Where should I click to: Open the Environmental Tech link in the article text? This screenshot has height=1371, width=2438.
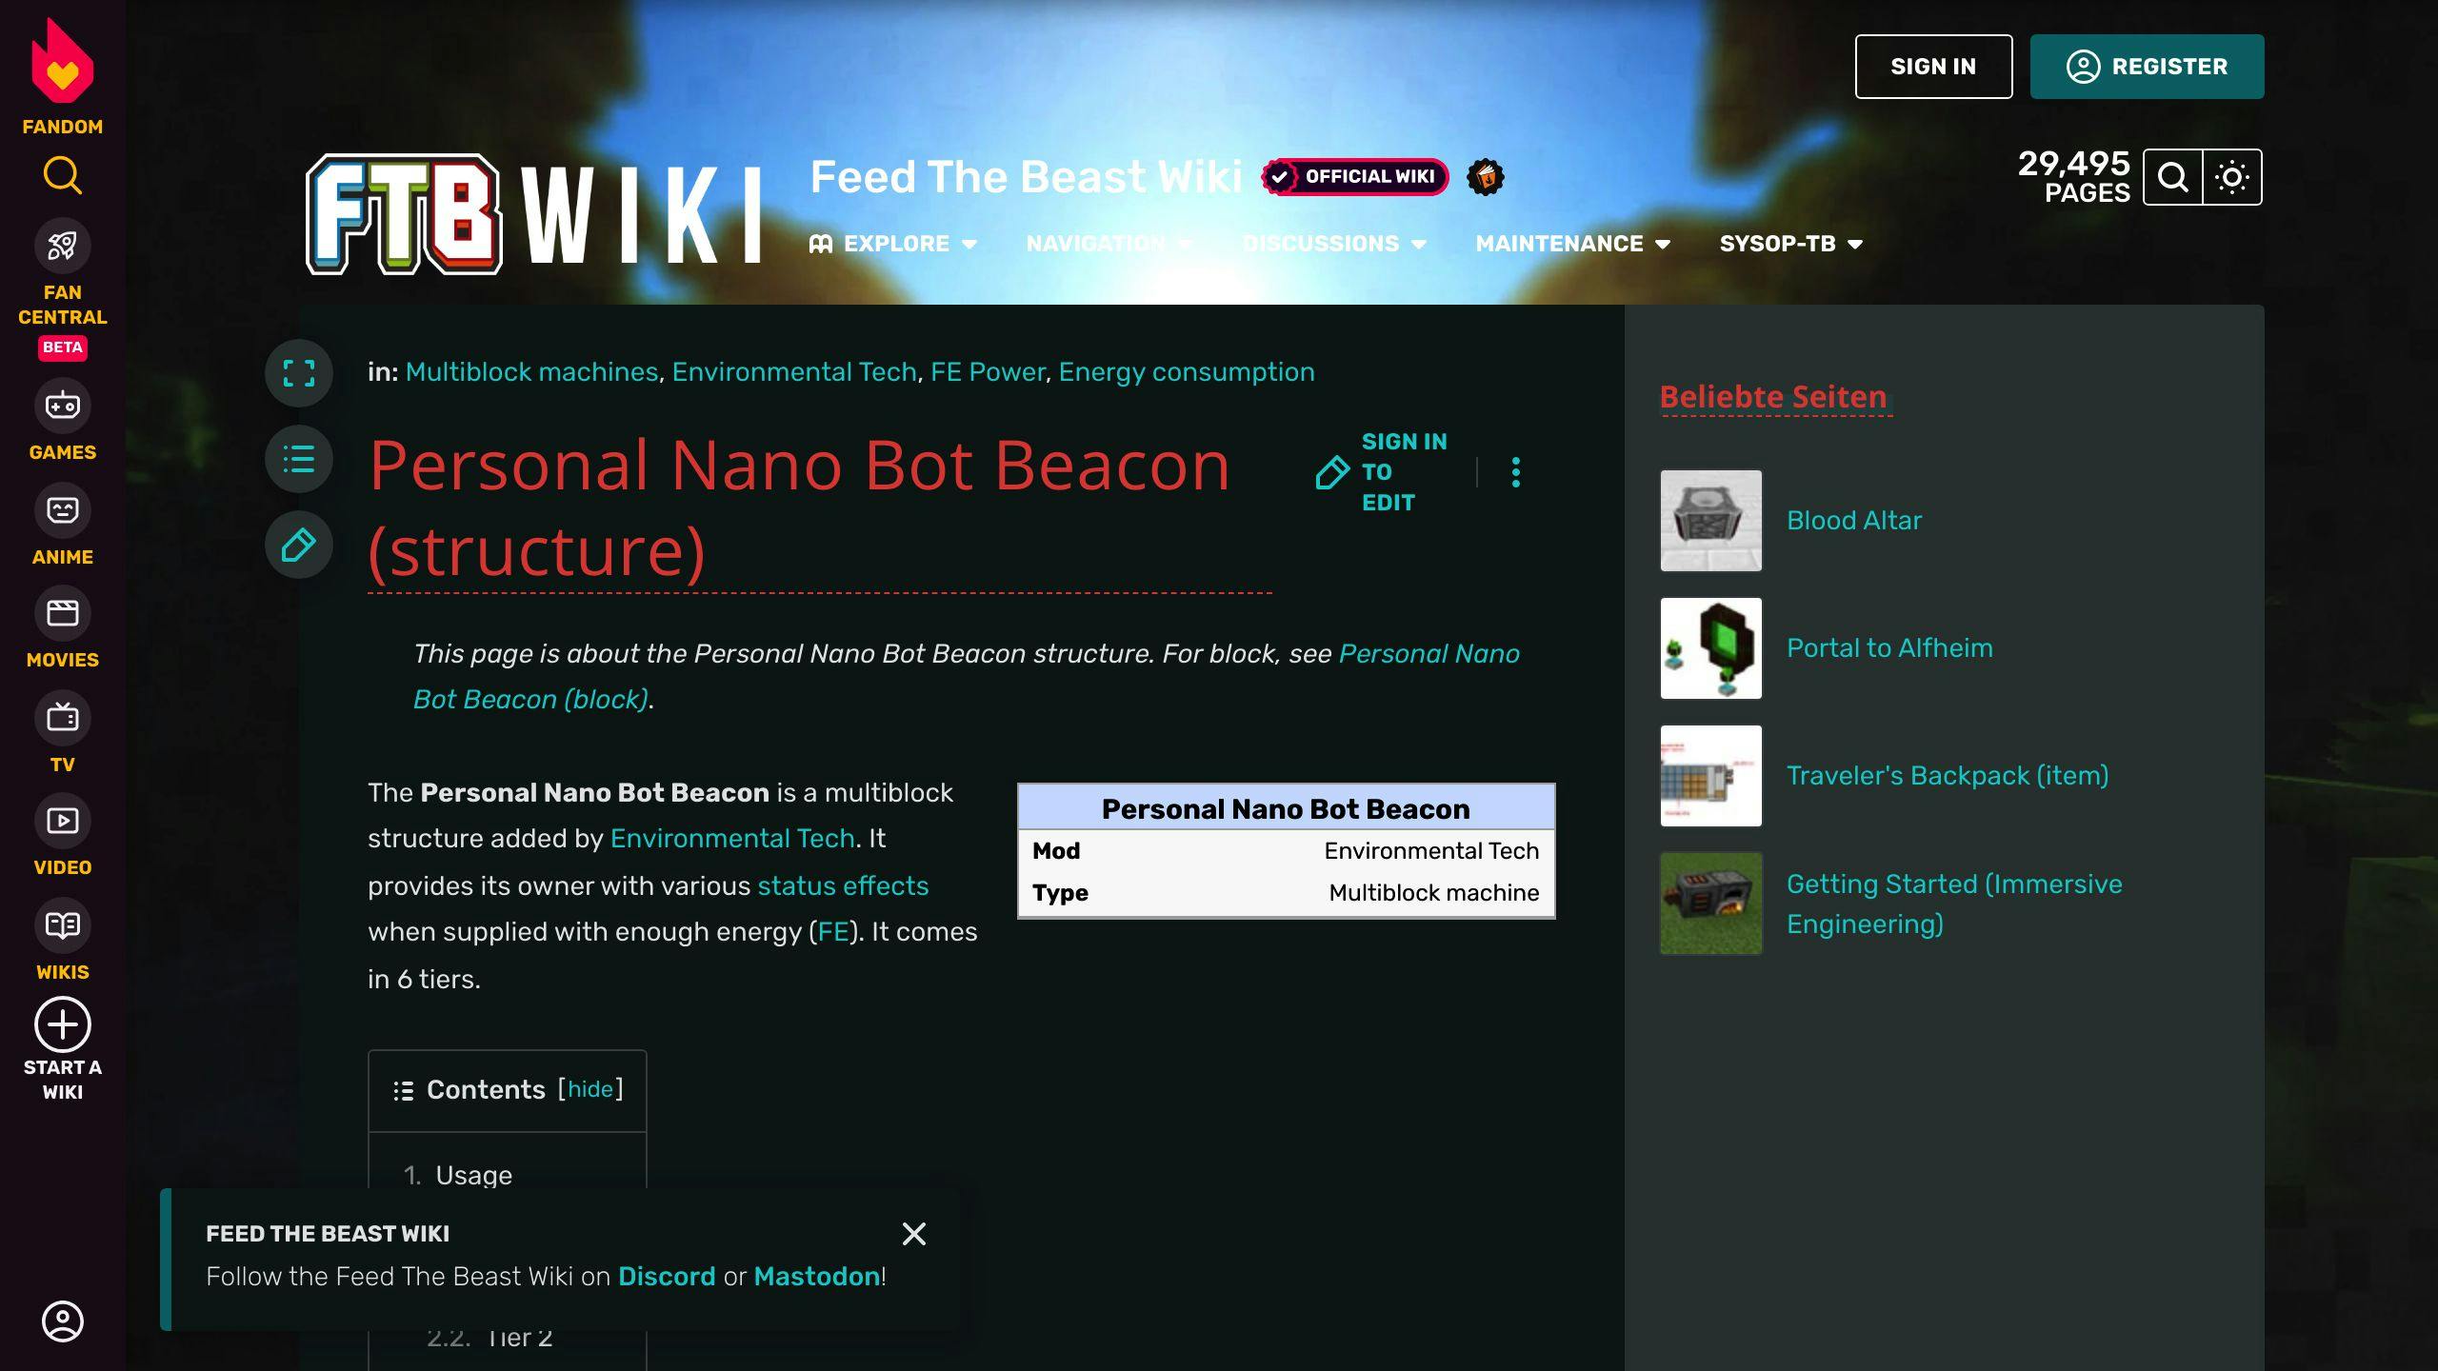732,839
